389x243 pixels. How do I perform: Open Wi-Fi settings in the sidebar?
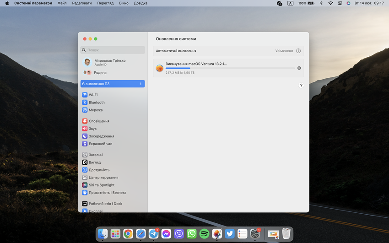[x=93, y=95]
